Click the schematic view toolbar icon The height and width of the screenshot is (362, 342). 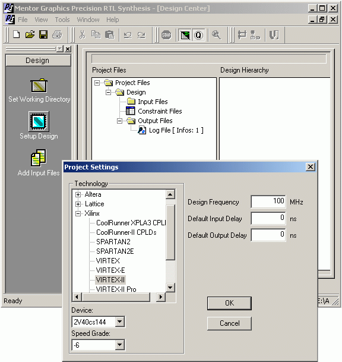tap(242, 35)
